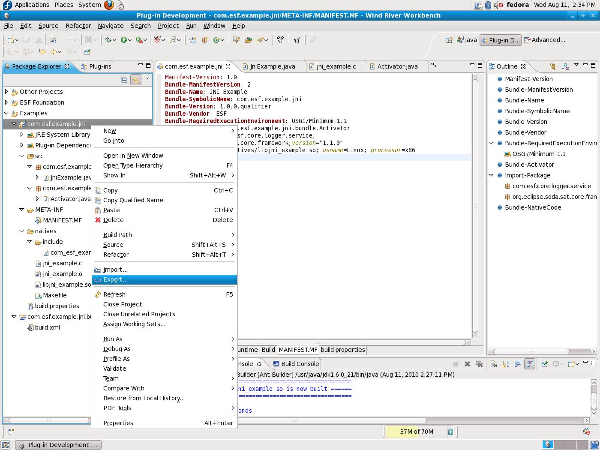
Task: Click the External Tools run icon
Action: click(x=139, y=40)
